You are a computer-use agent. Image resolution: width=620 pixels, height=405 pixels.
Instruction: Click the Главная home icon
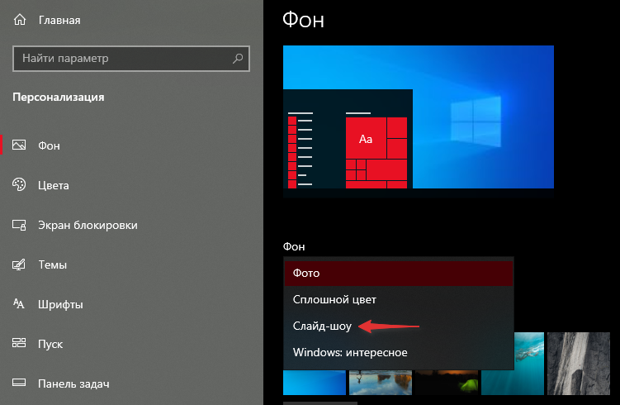[19, 20]
